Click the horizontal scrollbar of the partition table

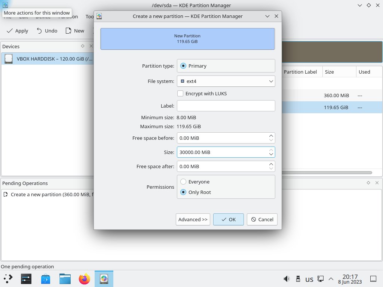pyautogui.click(x=327, y=173)
